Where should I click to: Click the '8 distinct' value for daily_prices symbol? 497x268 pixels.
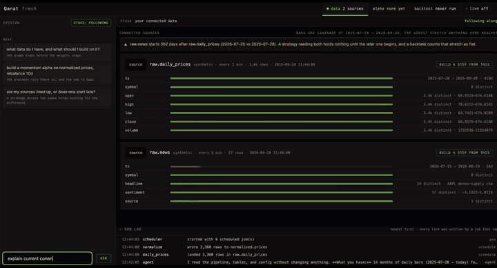click(x=482, y=87)
